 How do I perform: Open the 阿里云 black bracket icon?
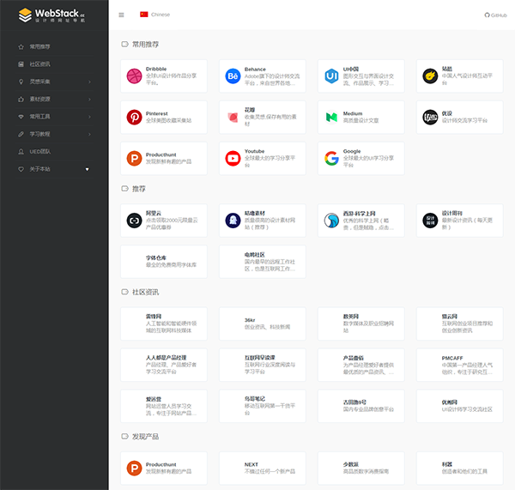(135, 221)
